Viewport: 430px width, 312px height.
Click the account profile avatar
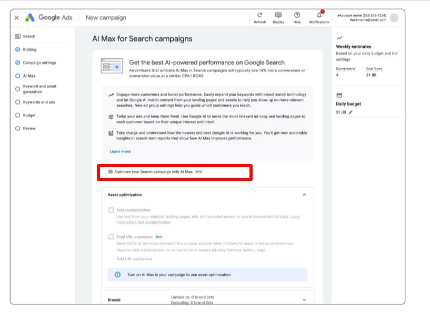pos(394,18)
